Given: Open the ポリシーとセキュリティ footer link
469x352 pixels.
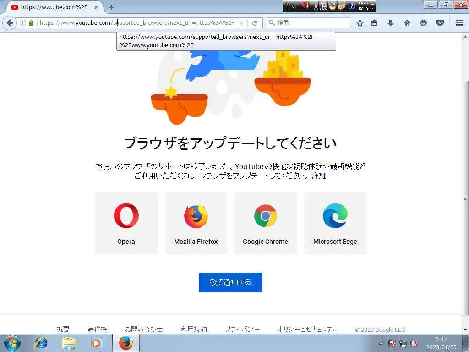Looking at the screenshot, I should tap(307, 329).
